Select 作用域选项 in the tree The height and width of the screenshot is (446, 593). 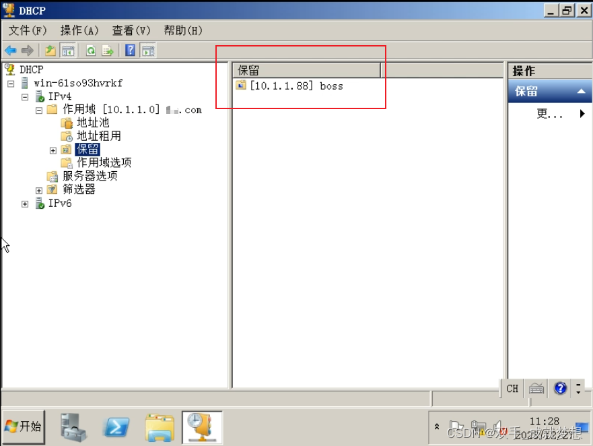point(104,162)
